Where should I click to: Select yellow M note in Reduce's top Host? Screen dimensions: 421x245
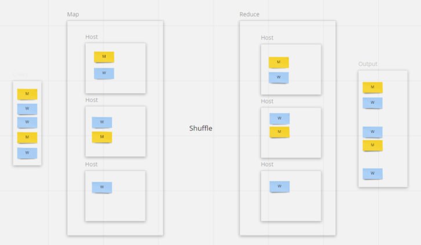pyautogui.click(x=278, y=62)
